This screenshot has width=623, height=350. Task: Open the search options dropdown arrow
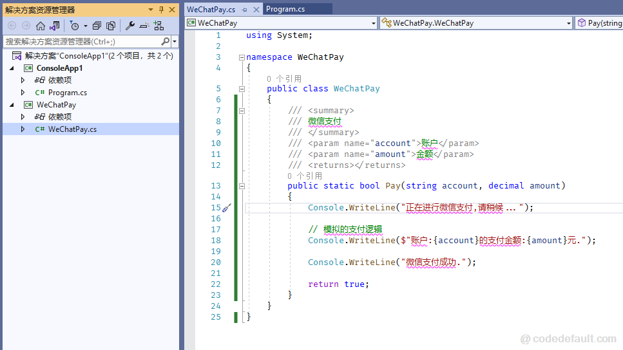click(x=175, y=41)
